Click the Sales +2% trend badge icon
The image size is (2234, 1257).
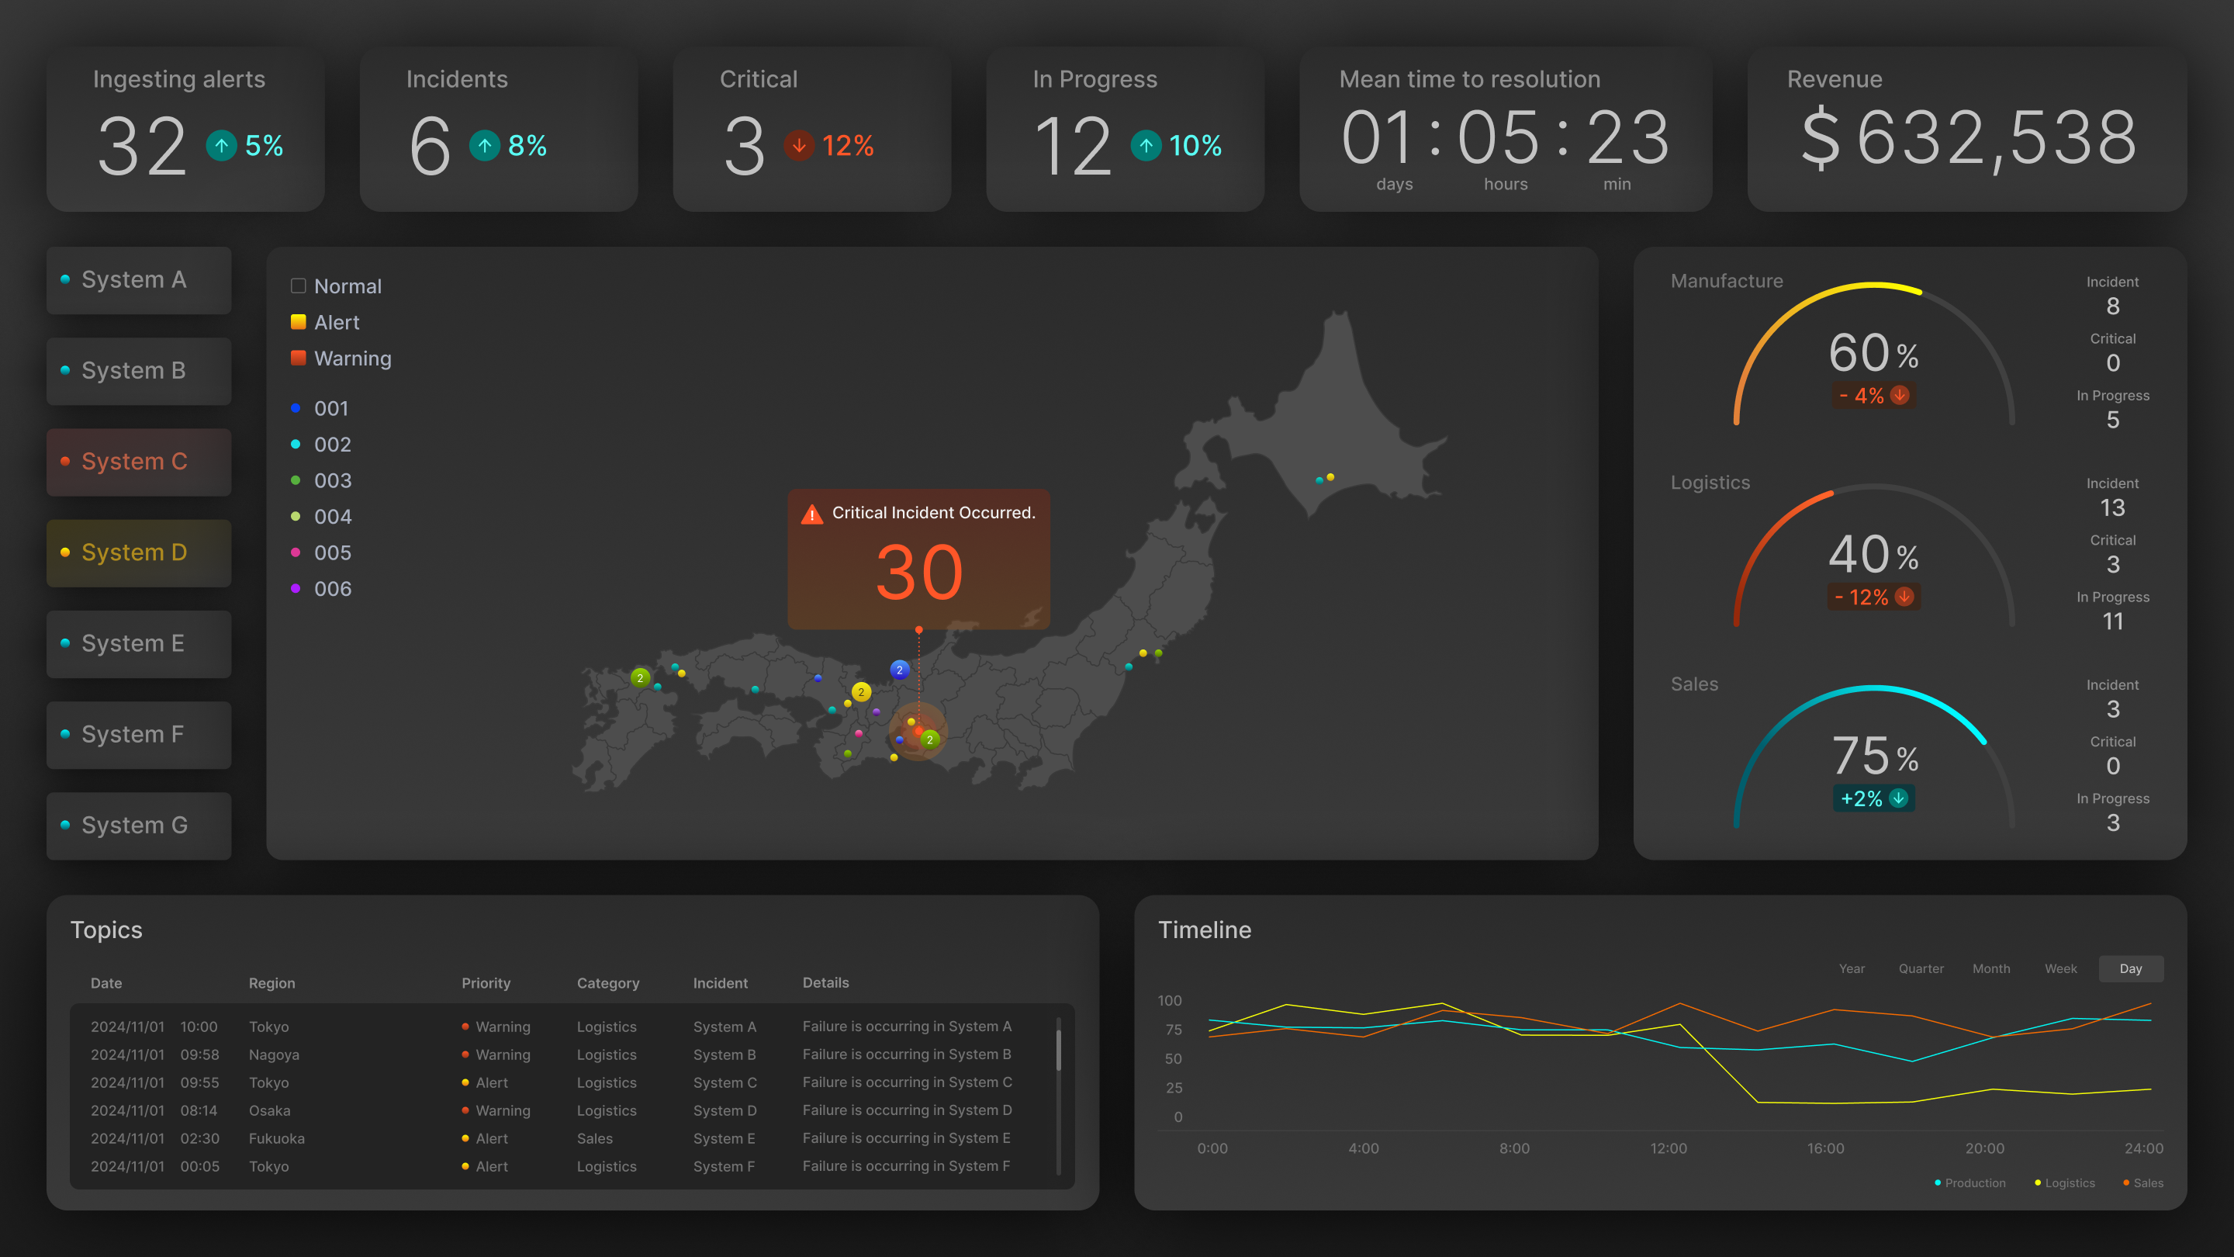1898,798
